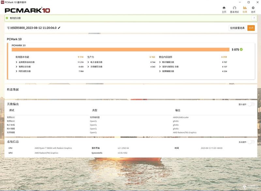
Task: Click the 8 455 video conferencing score
Action: click(81, 67)
